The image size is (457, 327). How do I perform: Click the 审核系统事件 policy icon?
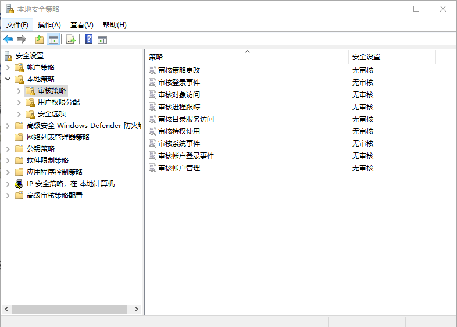(x=152, y=144)
